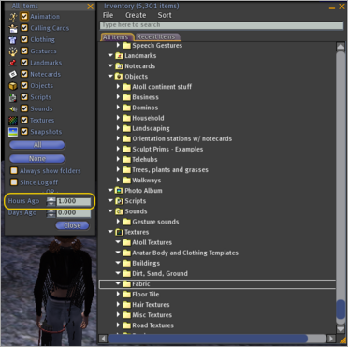Tick the Since Logoff checkbox
Viewport: 348px width, 347px height.
(14, 182)
